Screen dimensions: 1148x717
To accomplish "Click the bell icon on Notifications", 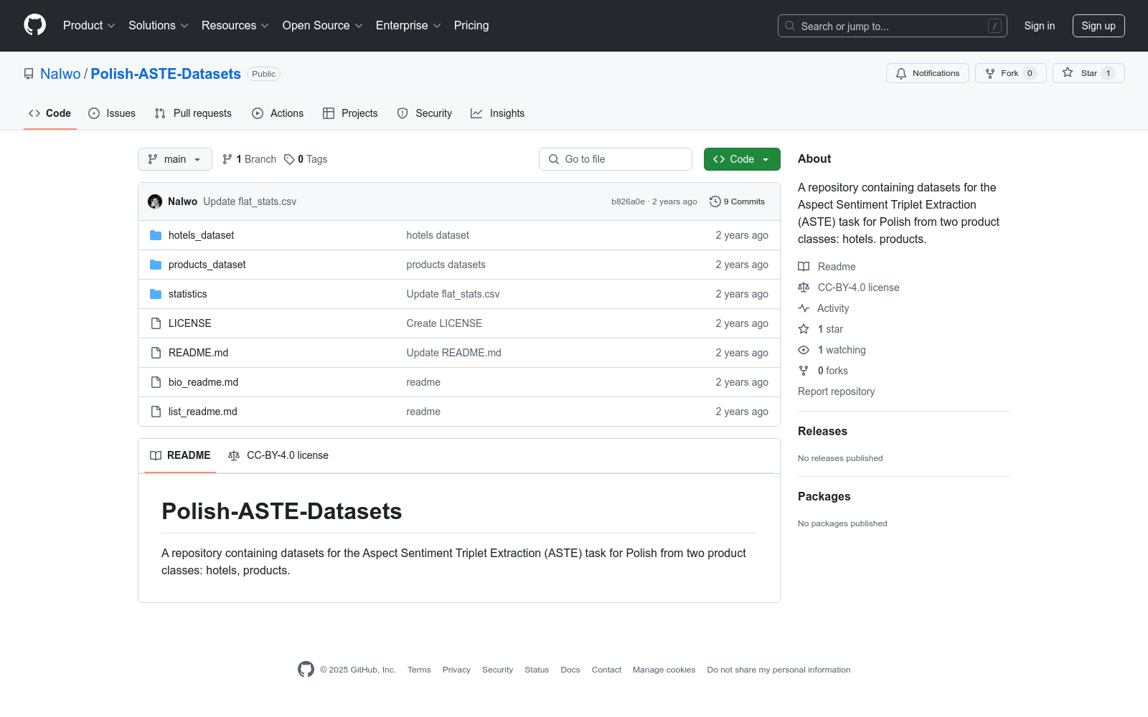I will pos(901,73).
